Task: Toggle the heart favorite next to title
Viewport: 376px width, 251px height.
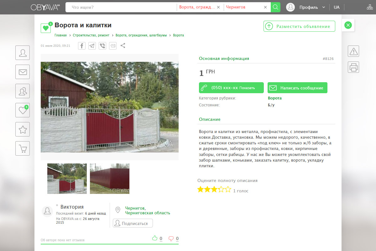Action: click(x=46, y=28)
